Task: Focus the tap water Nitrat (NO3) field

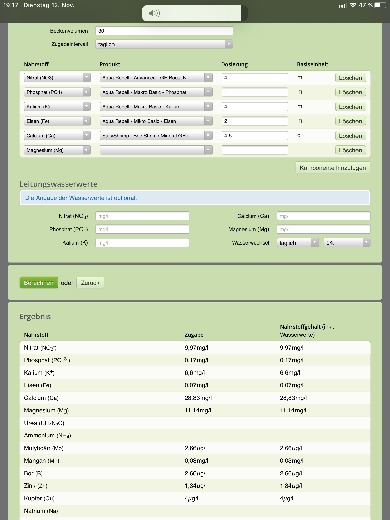Action: (x=142, y=216)
